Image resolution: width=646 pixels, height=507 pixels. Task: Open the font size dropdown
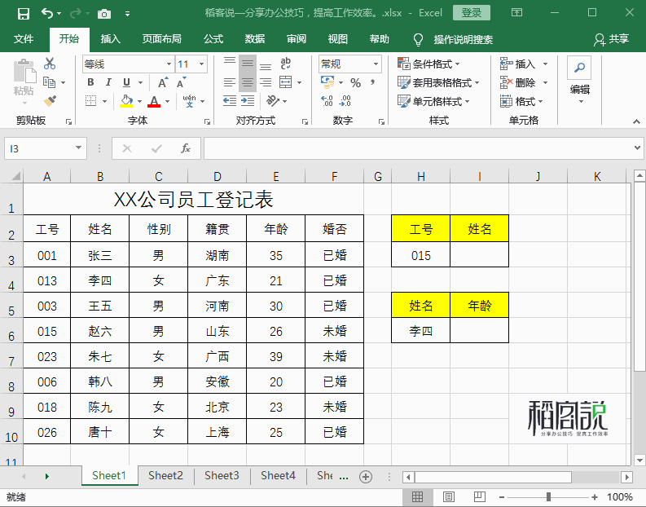pos(201,64)
